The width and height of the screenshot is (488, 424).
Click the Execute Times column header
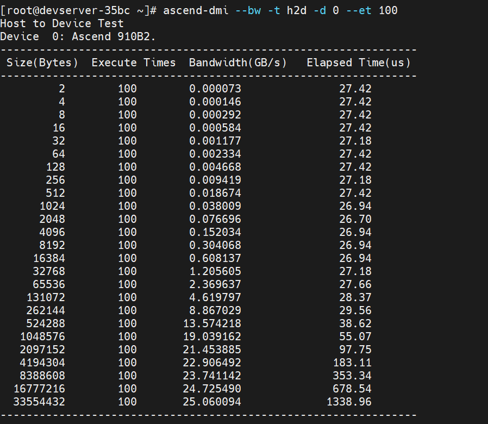[134, 63]
